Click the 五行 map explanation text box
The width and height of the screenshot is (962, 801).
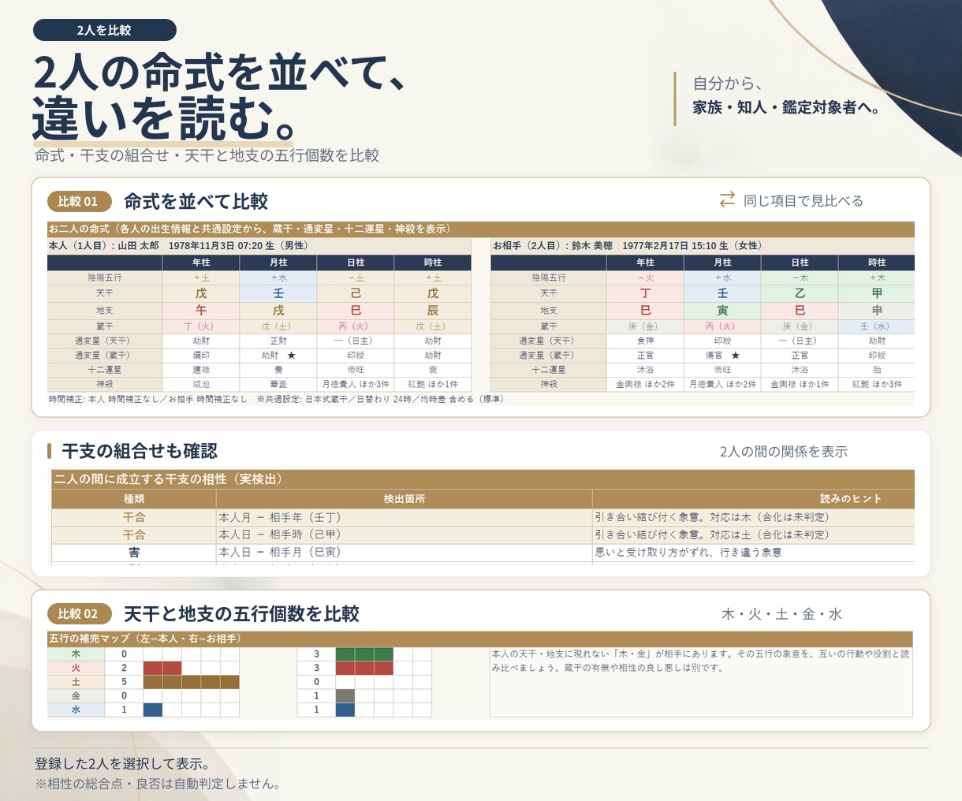pyautogui.click(x=701, y=683)
